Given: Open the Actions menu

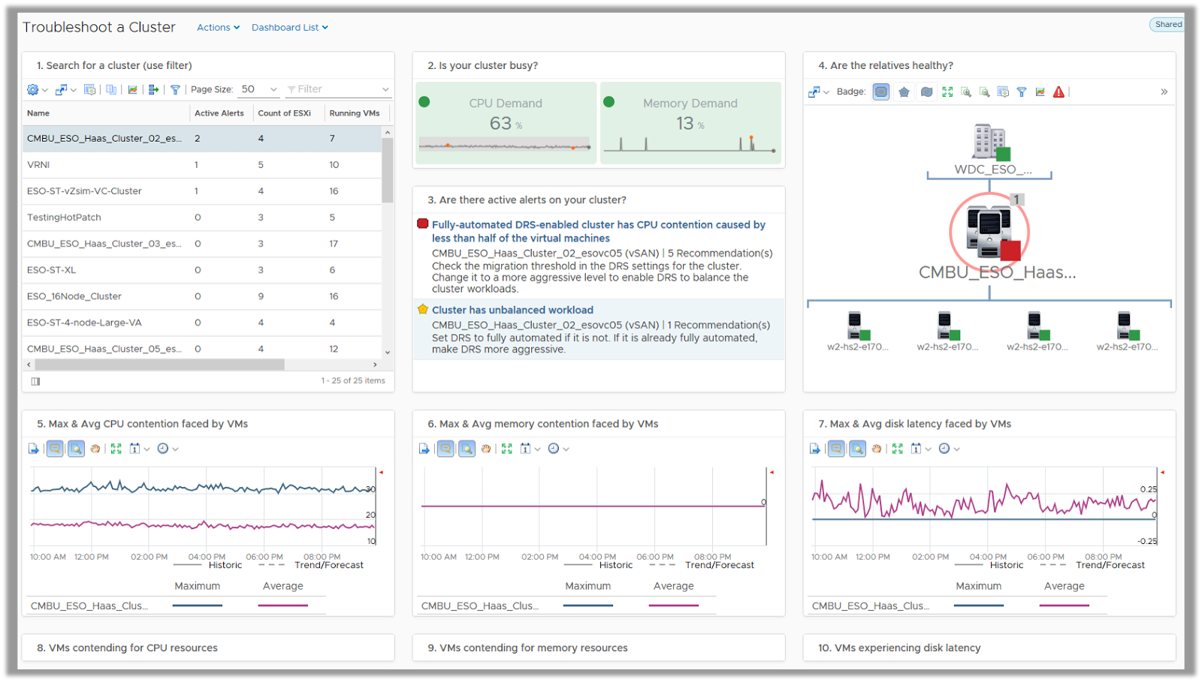Looking at the screenshot, I should coord(218,28).
